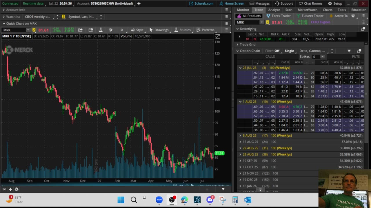Open the Messages button
The image size is (371, 208).
tap(260, 3)
